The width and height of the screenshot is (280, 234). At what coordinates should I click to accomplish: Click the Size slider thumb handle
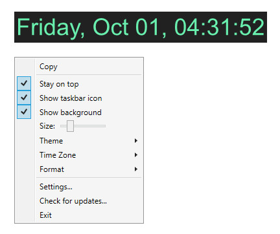70,126
